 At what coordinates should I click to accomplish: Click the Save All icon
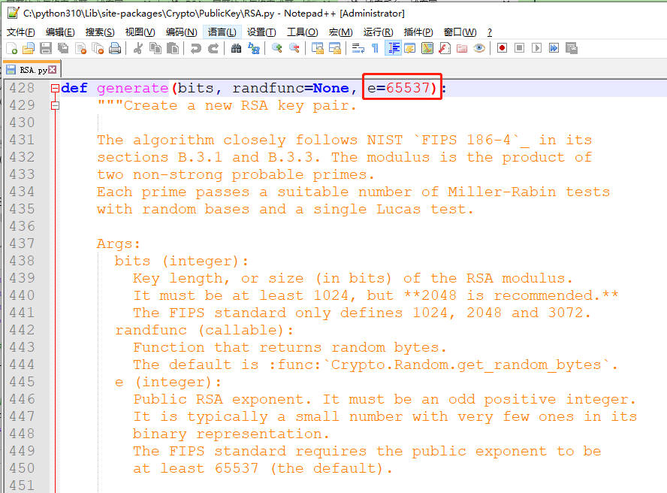[63, 49]
